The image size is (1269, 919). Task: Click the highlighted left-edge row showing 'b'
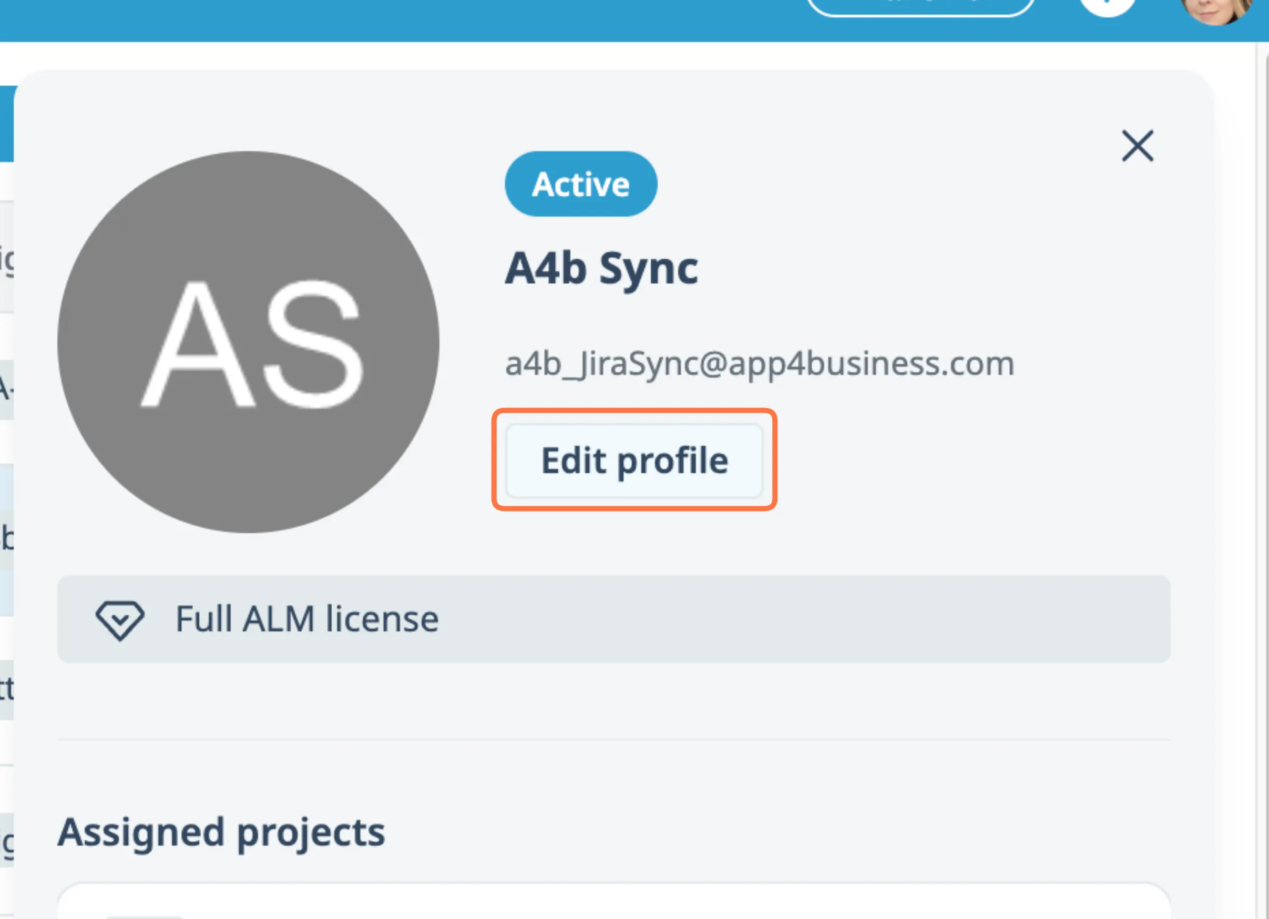tap(6, 539)
